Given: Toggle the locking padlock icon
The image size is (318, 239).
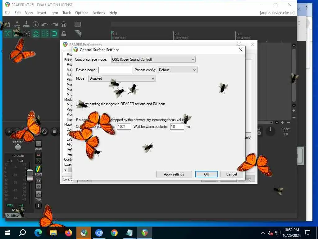Looking at the screenshot, I should [64, 34].
